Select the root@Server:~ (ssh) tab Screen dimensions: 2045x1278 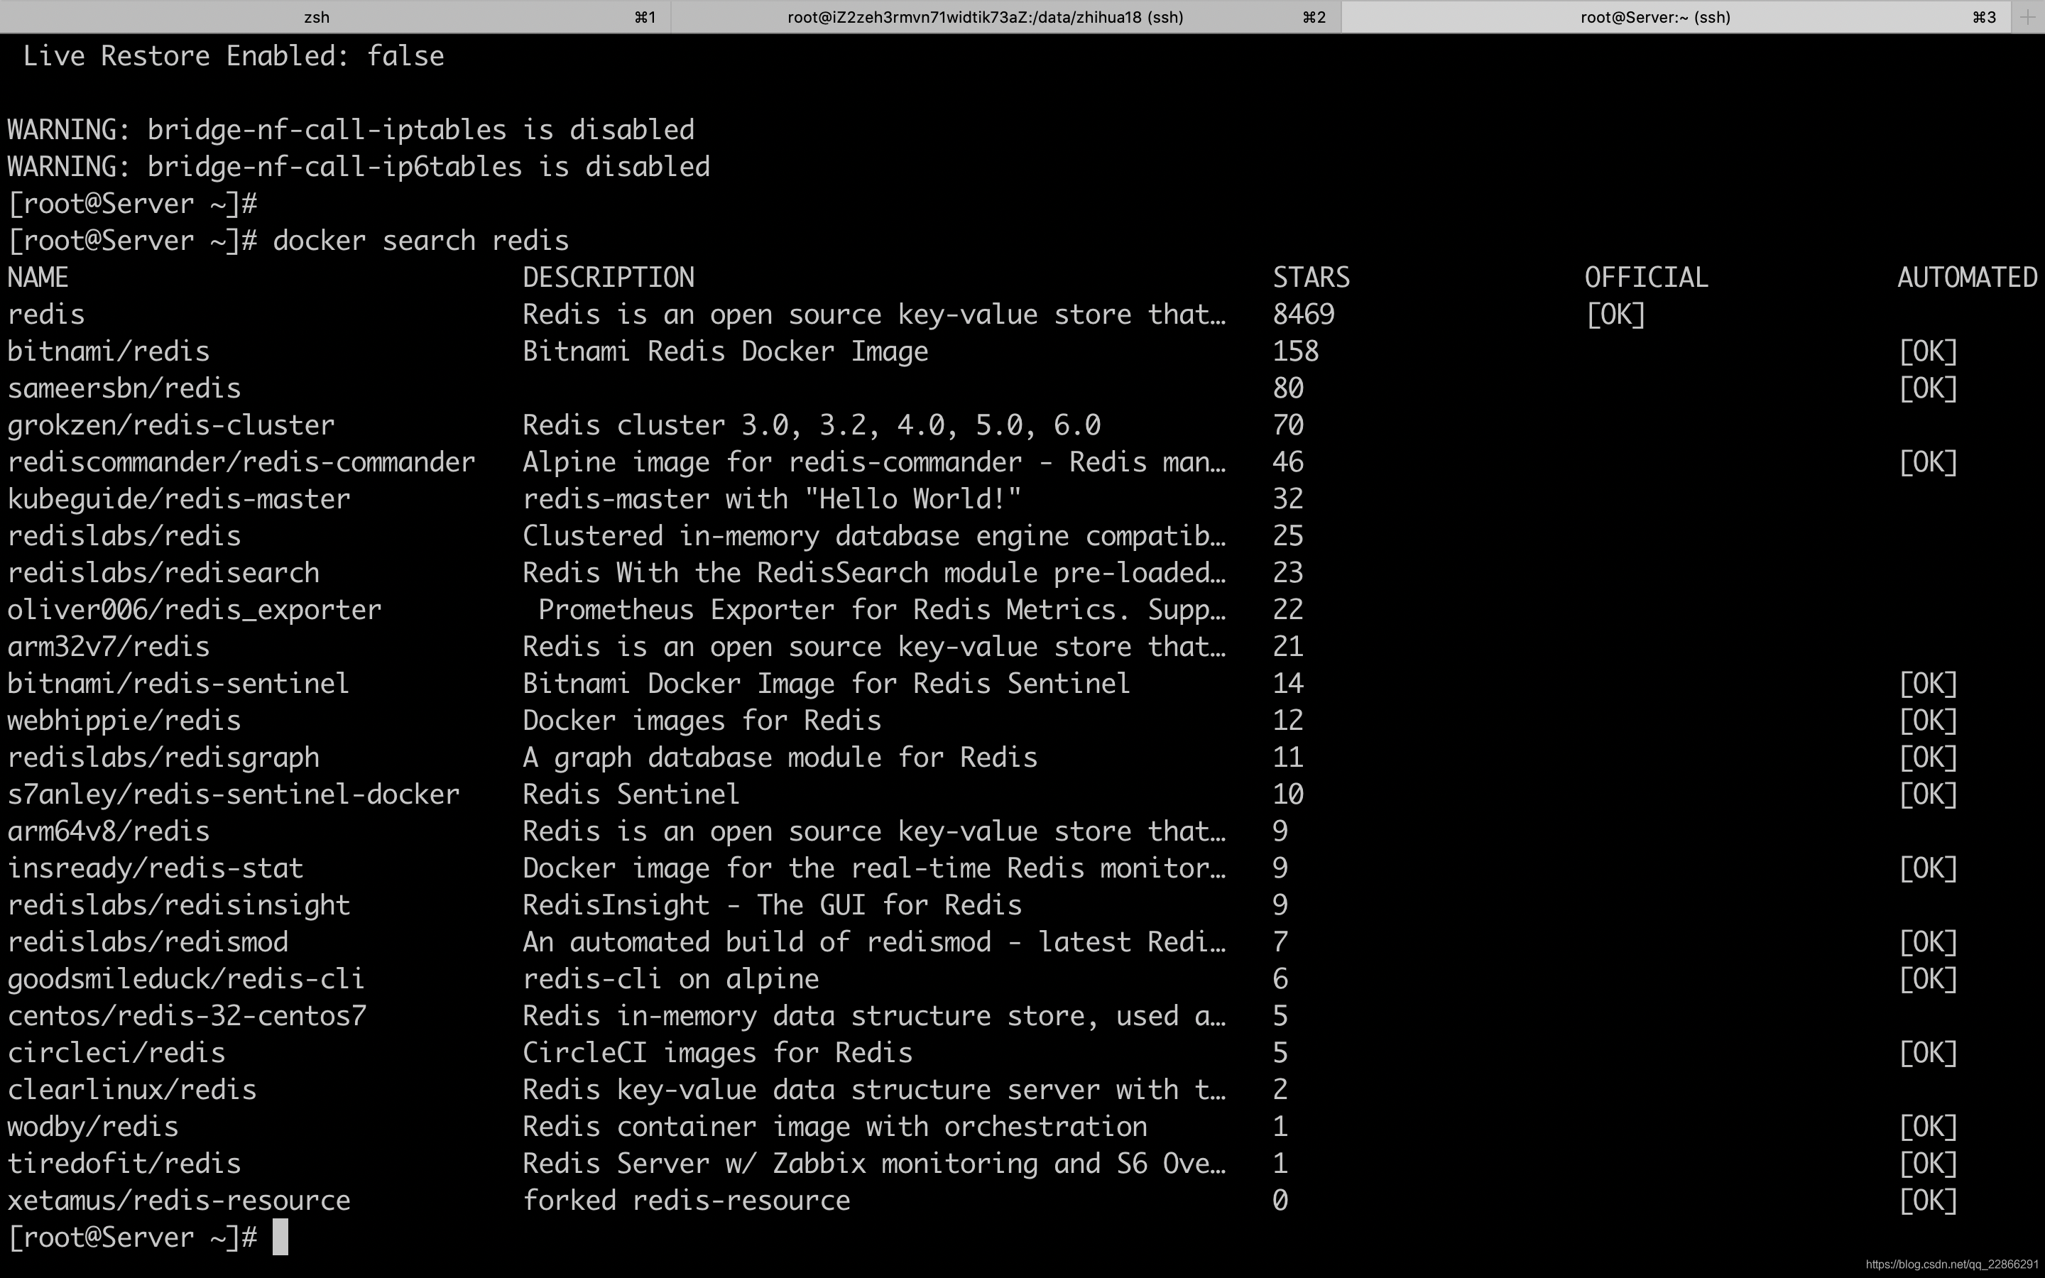point(1676,17)
